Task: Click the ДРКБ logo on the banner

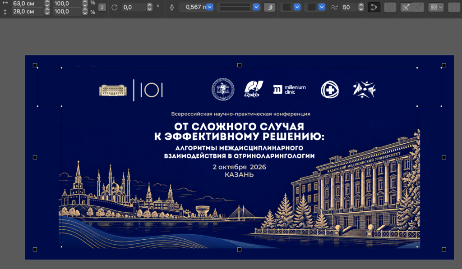Action: [253, 89]
